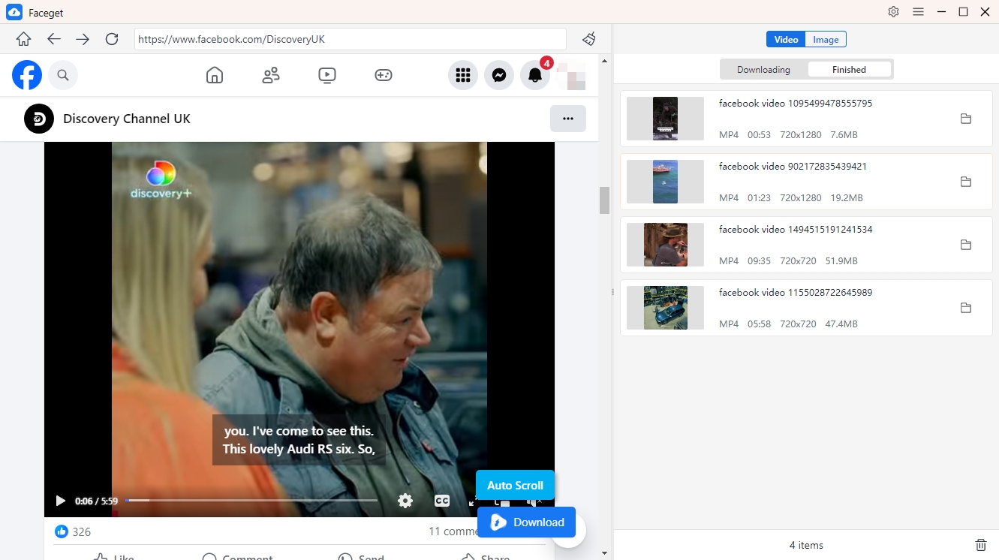Click the '05:58' duration text
The image size is (999, 560).
point(760,324)
